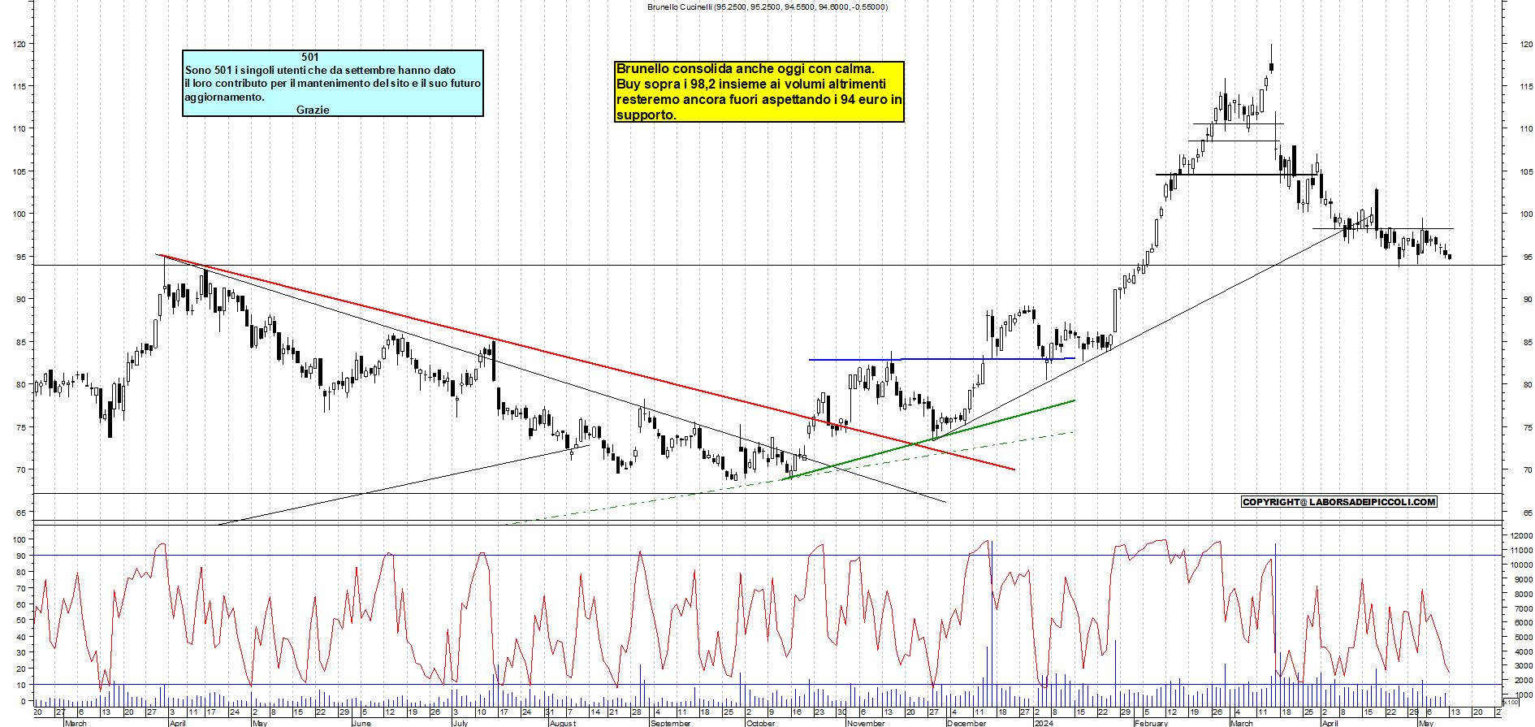Image resolution: width=1535 pixels, height=727 pixels.
Task: Click the 'December' month label on time axis
Action: click(x=966, y=723)
